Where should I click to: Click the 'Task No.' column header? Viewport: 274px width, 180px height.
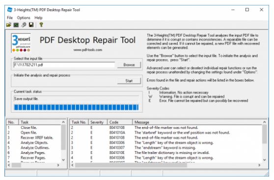pyautogui.click(x=79, y=122)
